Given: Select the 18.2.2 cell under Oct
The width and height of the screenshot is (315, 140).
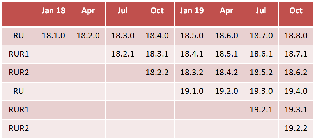Looking at the screenshot, I should pos(157,73).
